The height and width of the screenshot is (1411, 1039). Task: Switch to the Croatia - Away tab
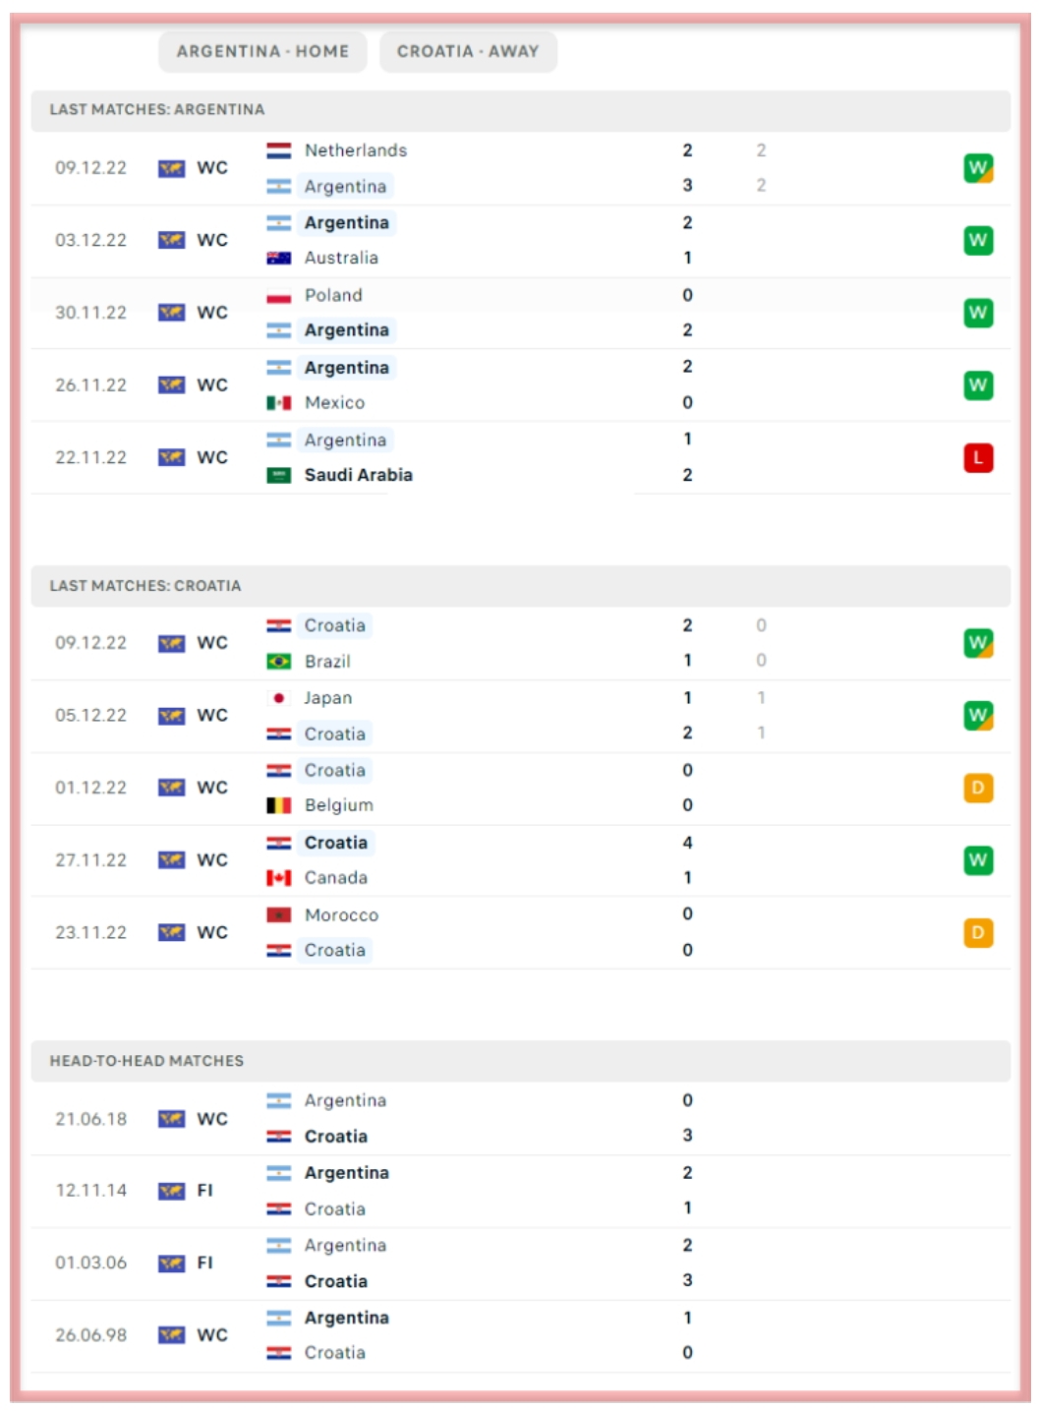(x=468, y=51)
